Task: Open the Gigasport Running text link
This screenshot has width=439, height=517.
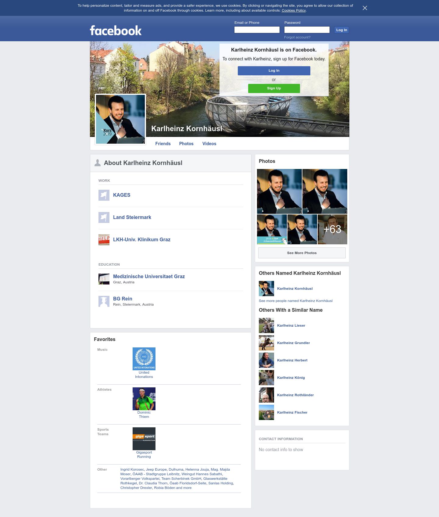Action: (144, 454)
